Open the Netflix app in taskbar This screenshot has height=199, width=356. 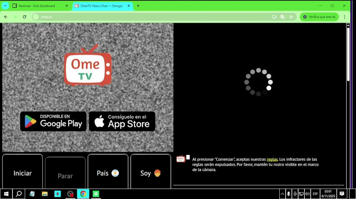coord(57,194)
